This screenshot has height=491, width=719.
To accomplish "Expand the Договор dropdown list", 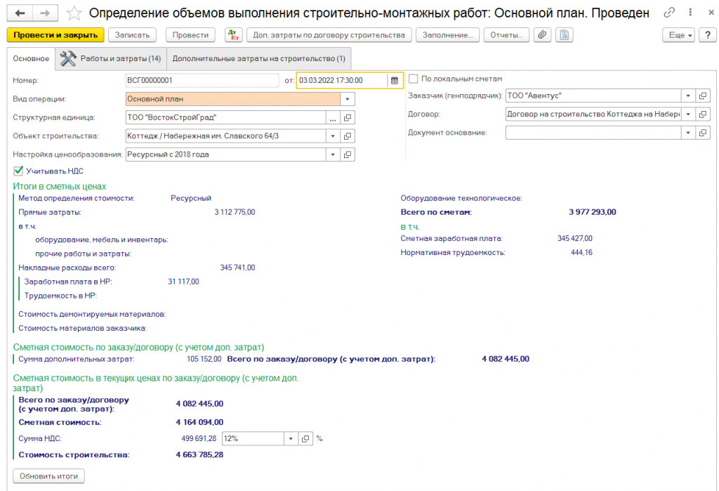I will 688,114.
